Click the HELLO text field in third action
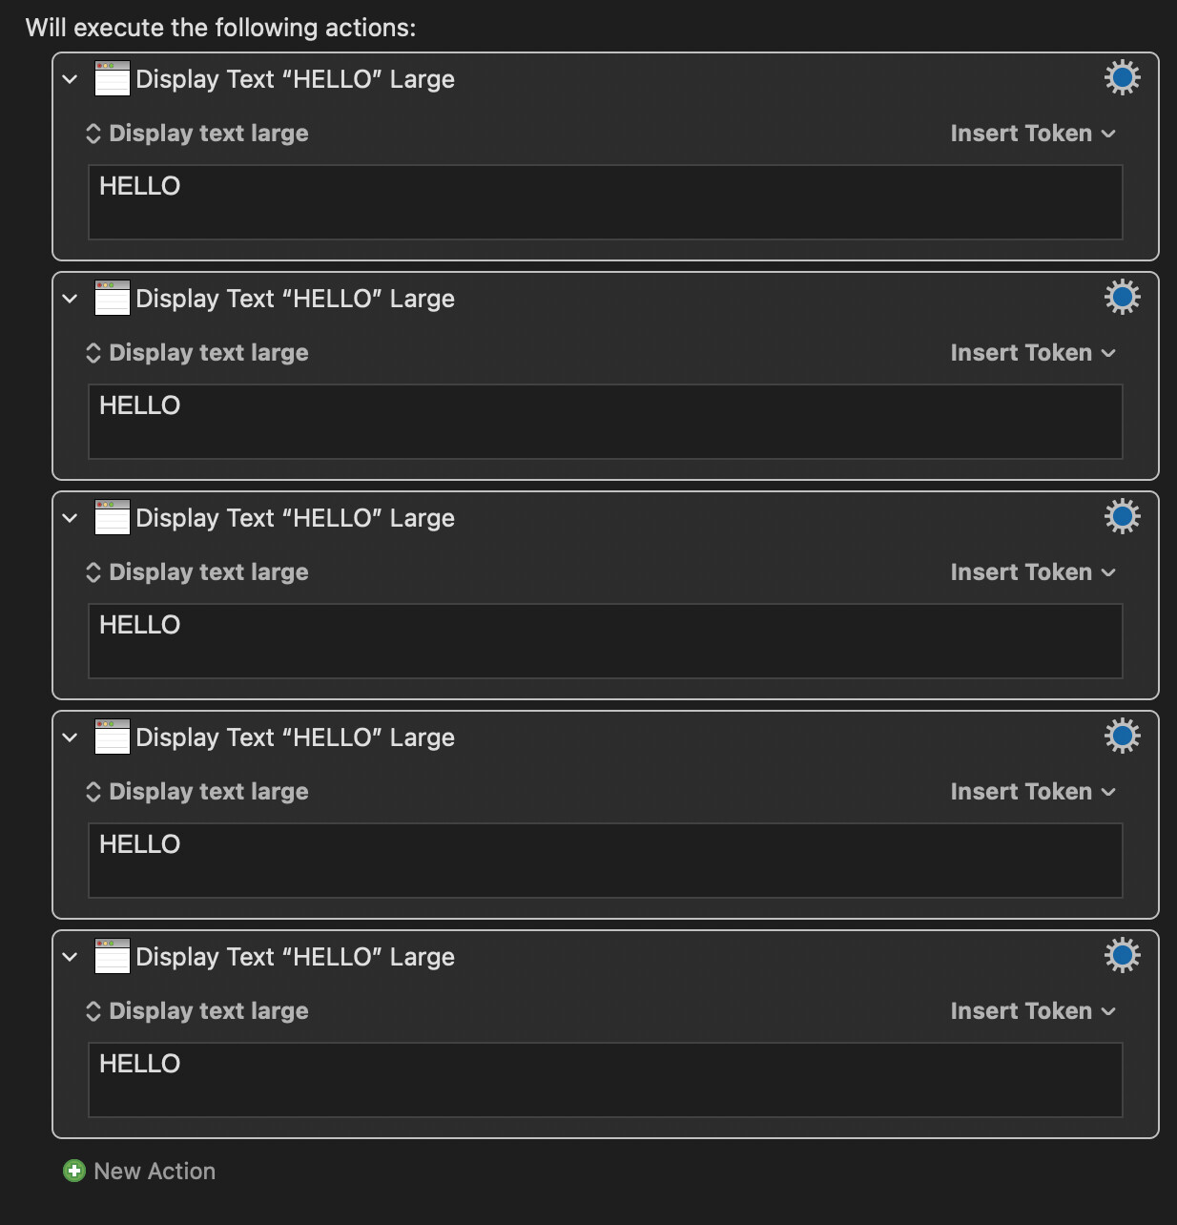Screen dimensions: 1177x1225 [x=605, y=640]
